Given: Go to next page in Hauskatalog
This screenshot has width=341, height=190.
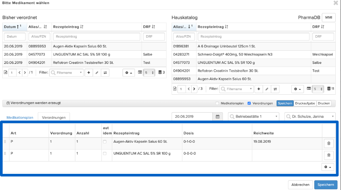Looking at the screenshot, I should point(194,89).
